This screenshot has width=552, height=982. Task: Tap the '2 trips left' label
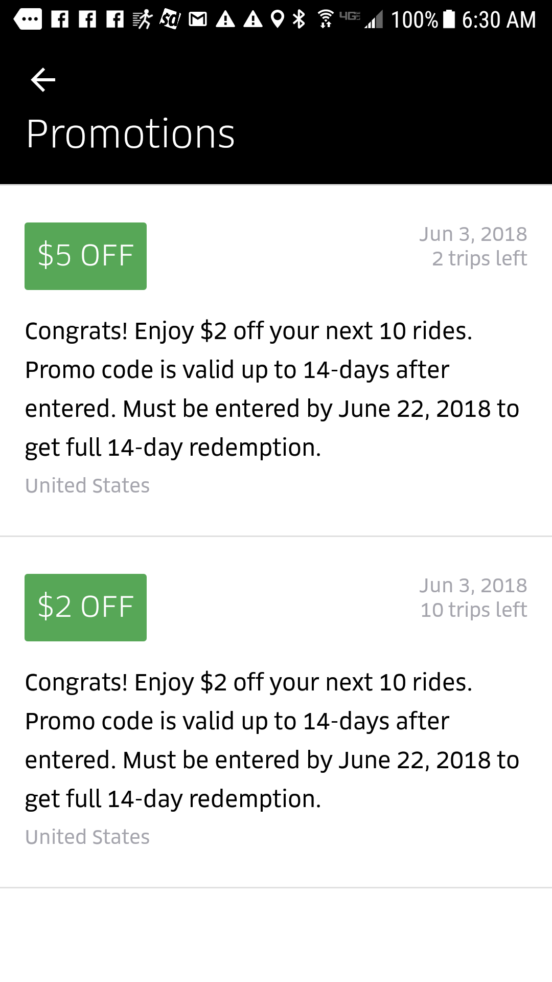pos(479,258)
